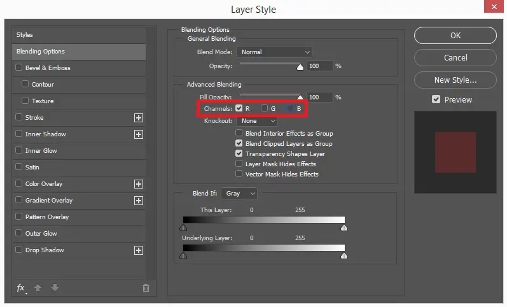Enable Contour checkbox
Viewport: 507px width, 307px height.
(x=25, y=84)
